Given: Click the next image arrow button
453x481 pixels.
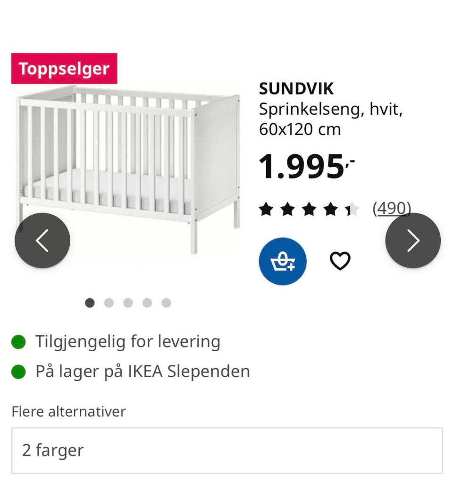Looking at the screenshot, I should point(413,241).
